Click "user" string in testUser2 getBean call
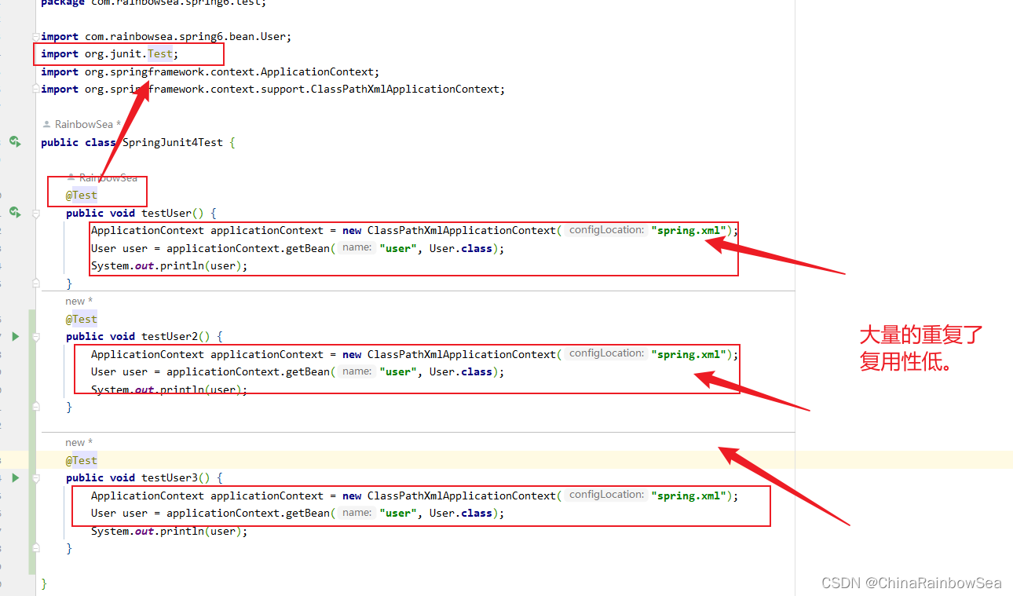The image size is (1013, 596). (398, 371)
